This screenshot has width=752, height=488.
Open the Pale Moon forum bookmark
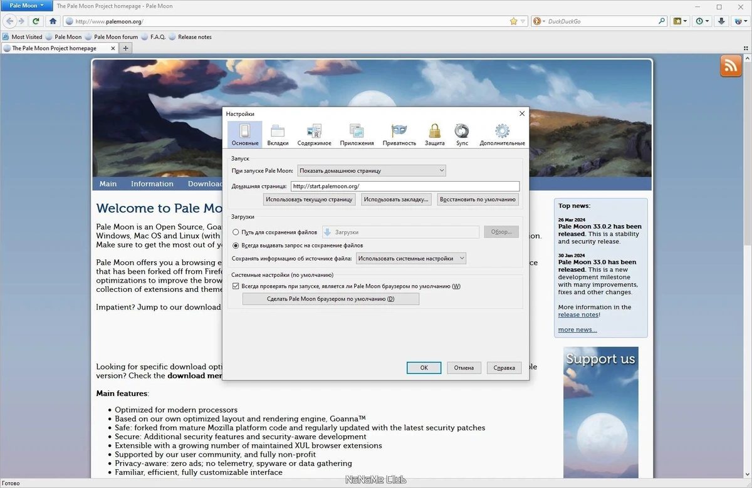point(111,37)
